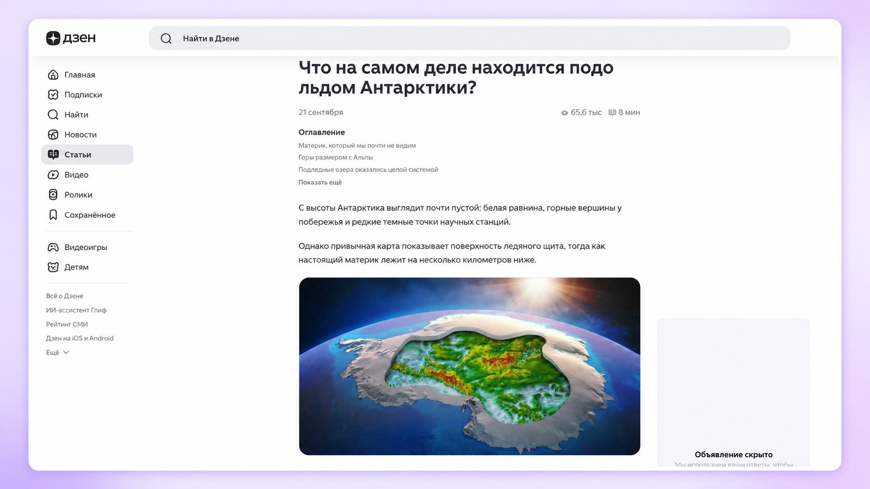This screenshot has width=870, height=489.
Task: Click the Новости news icon
Action: (x=53, y=135)
